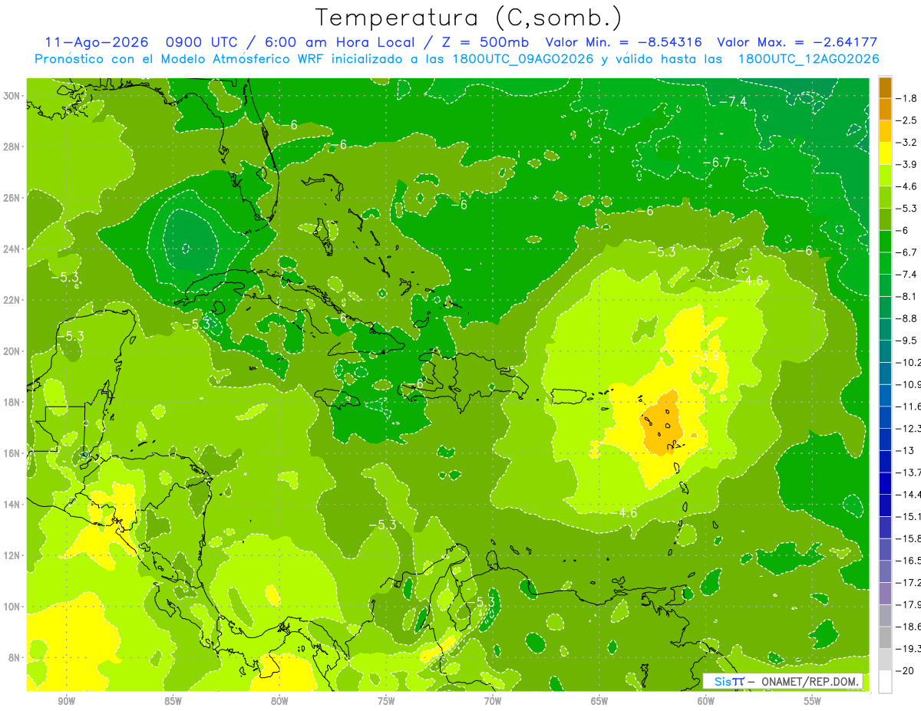The height and width of the screenshot is (711, 921).
Task: Select the "80W" longitude axis label
Action: [279, 702]
